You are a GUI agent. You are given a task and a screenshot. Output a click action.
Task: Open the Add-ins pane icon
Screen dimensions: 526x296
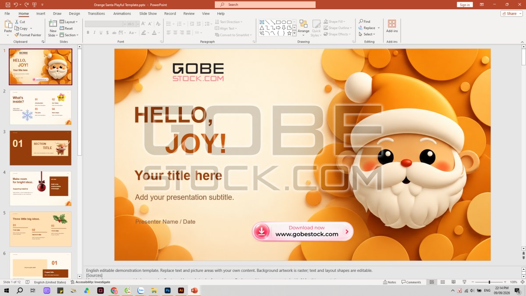coord(392,24)
